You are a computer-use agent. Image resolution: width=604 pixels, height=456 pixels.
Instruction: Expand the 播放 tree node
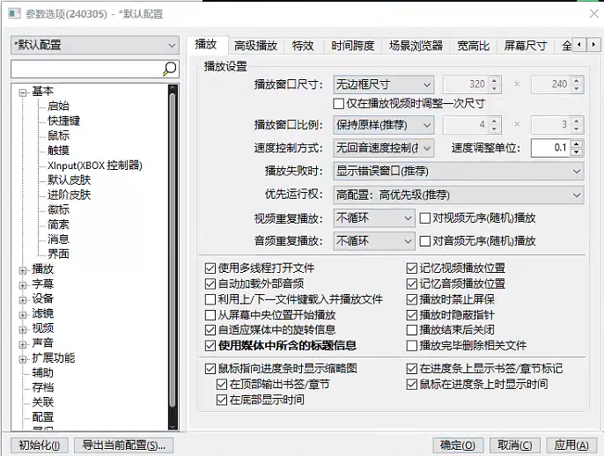(x=23, y=269)
